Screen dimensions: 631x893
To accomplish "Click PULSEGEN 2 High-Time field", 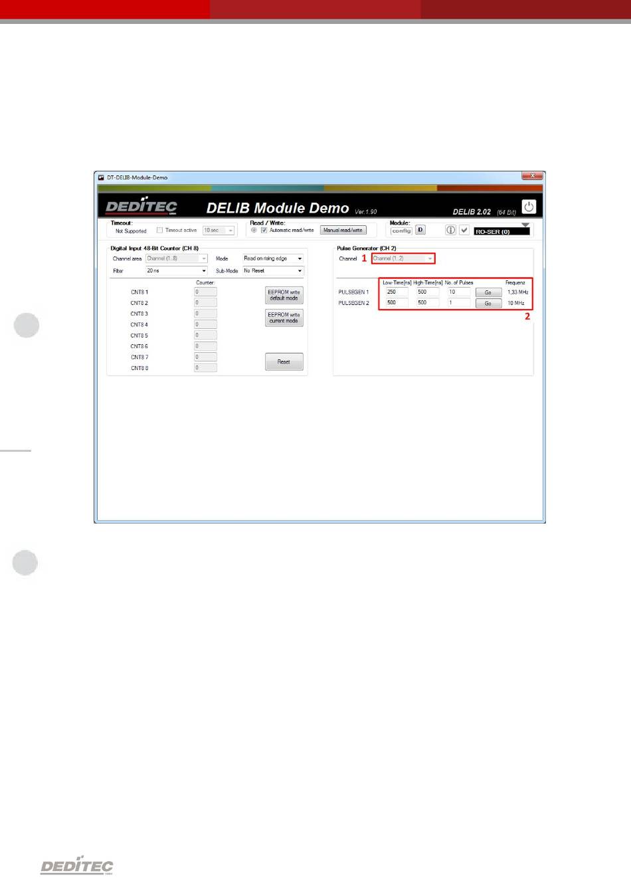I will [x=428, y=303].
